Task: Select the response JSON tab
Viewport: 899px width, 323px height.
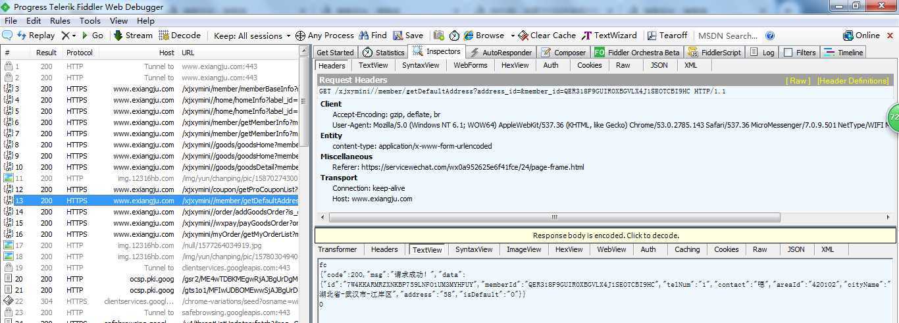Action: tap(796, 249)
